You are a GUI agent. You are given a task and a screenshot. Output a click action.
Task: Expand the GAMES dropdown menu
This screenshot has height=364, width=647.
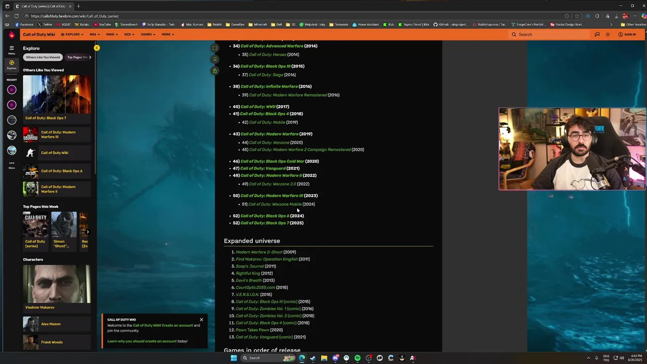148,34
